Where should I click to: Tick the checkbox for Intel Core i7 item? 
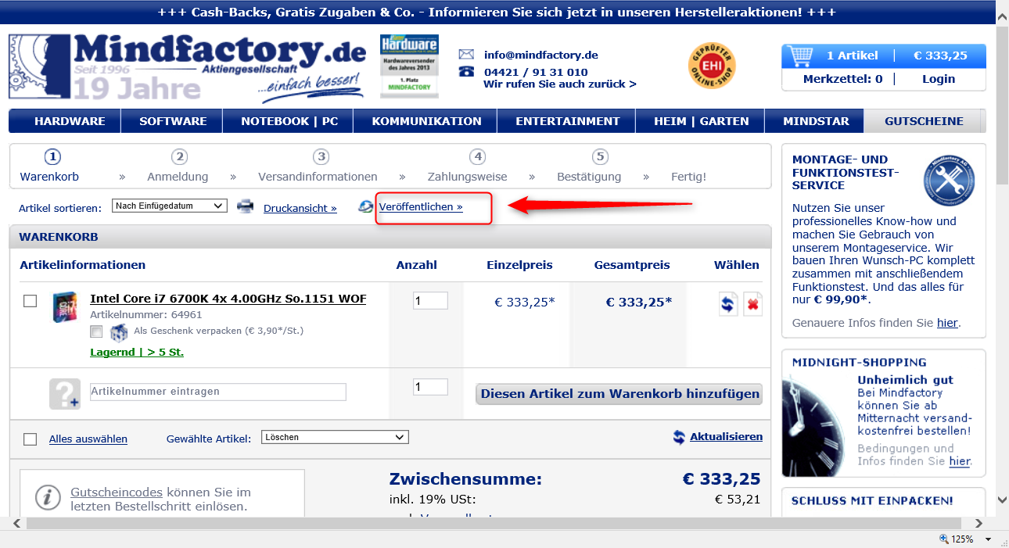(30, 301)
